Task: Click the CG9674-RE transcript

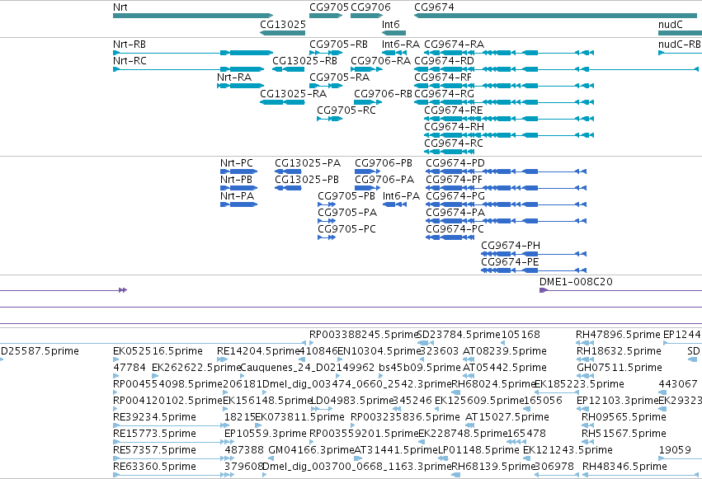Action: coord(509,119)
